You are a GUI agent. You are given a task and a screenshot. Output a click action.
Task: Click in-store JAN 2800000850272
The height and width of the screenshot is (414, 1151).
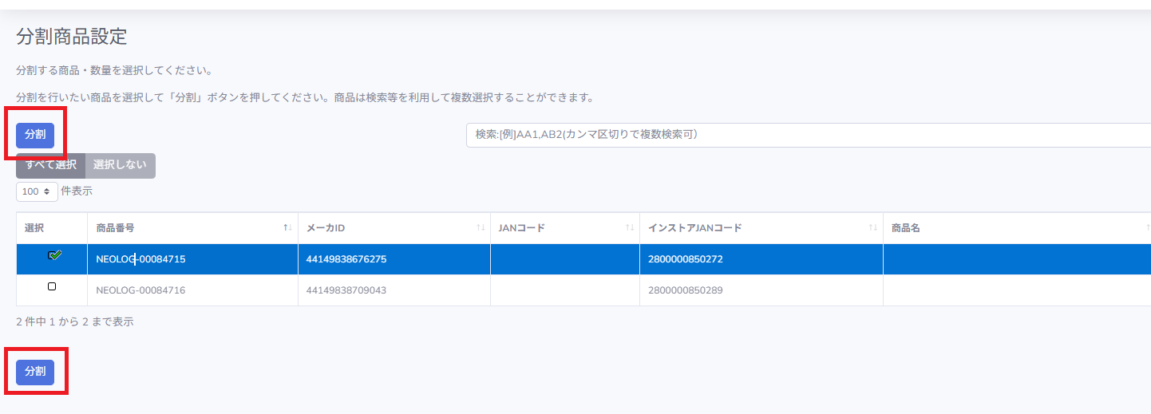coord(686,259)
